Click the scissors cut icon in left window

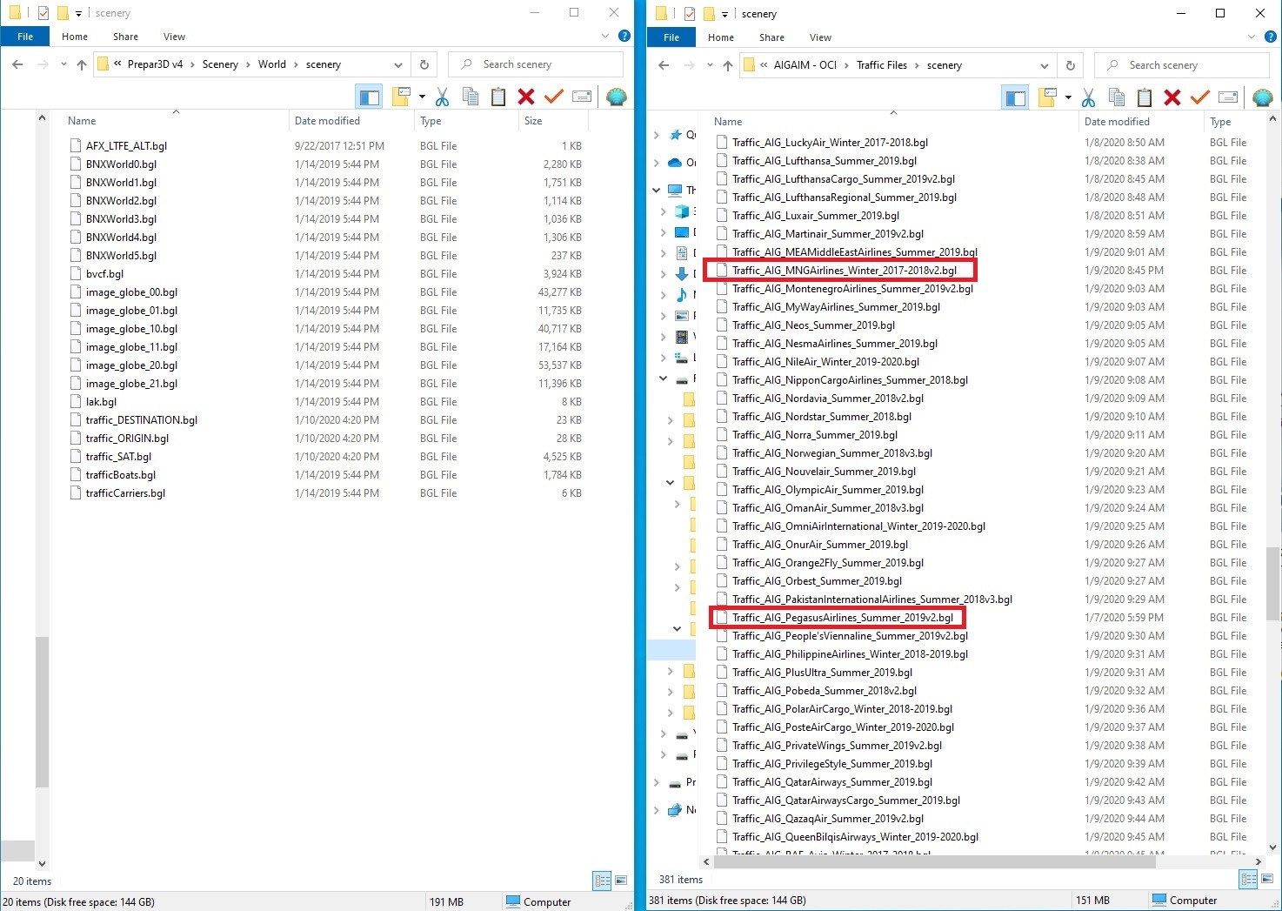point(442,97)
